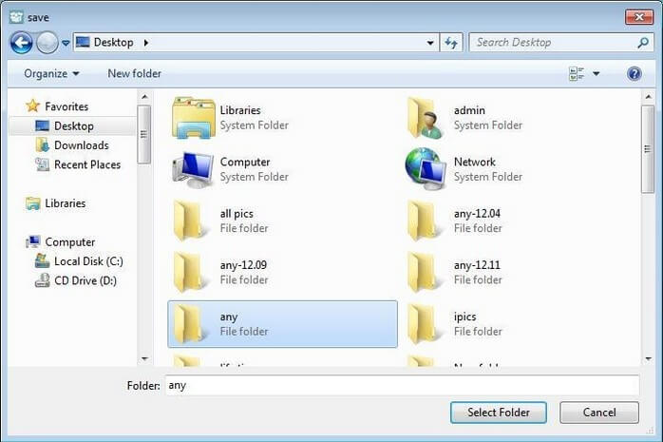Screen dimensions: 663x442
Task: Click the Change your view icon
Action: [577, 73]
